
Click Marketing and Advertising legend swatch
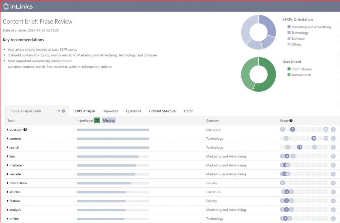point(289,27)
